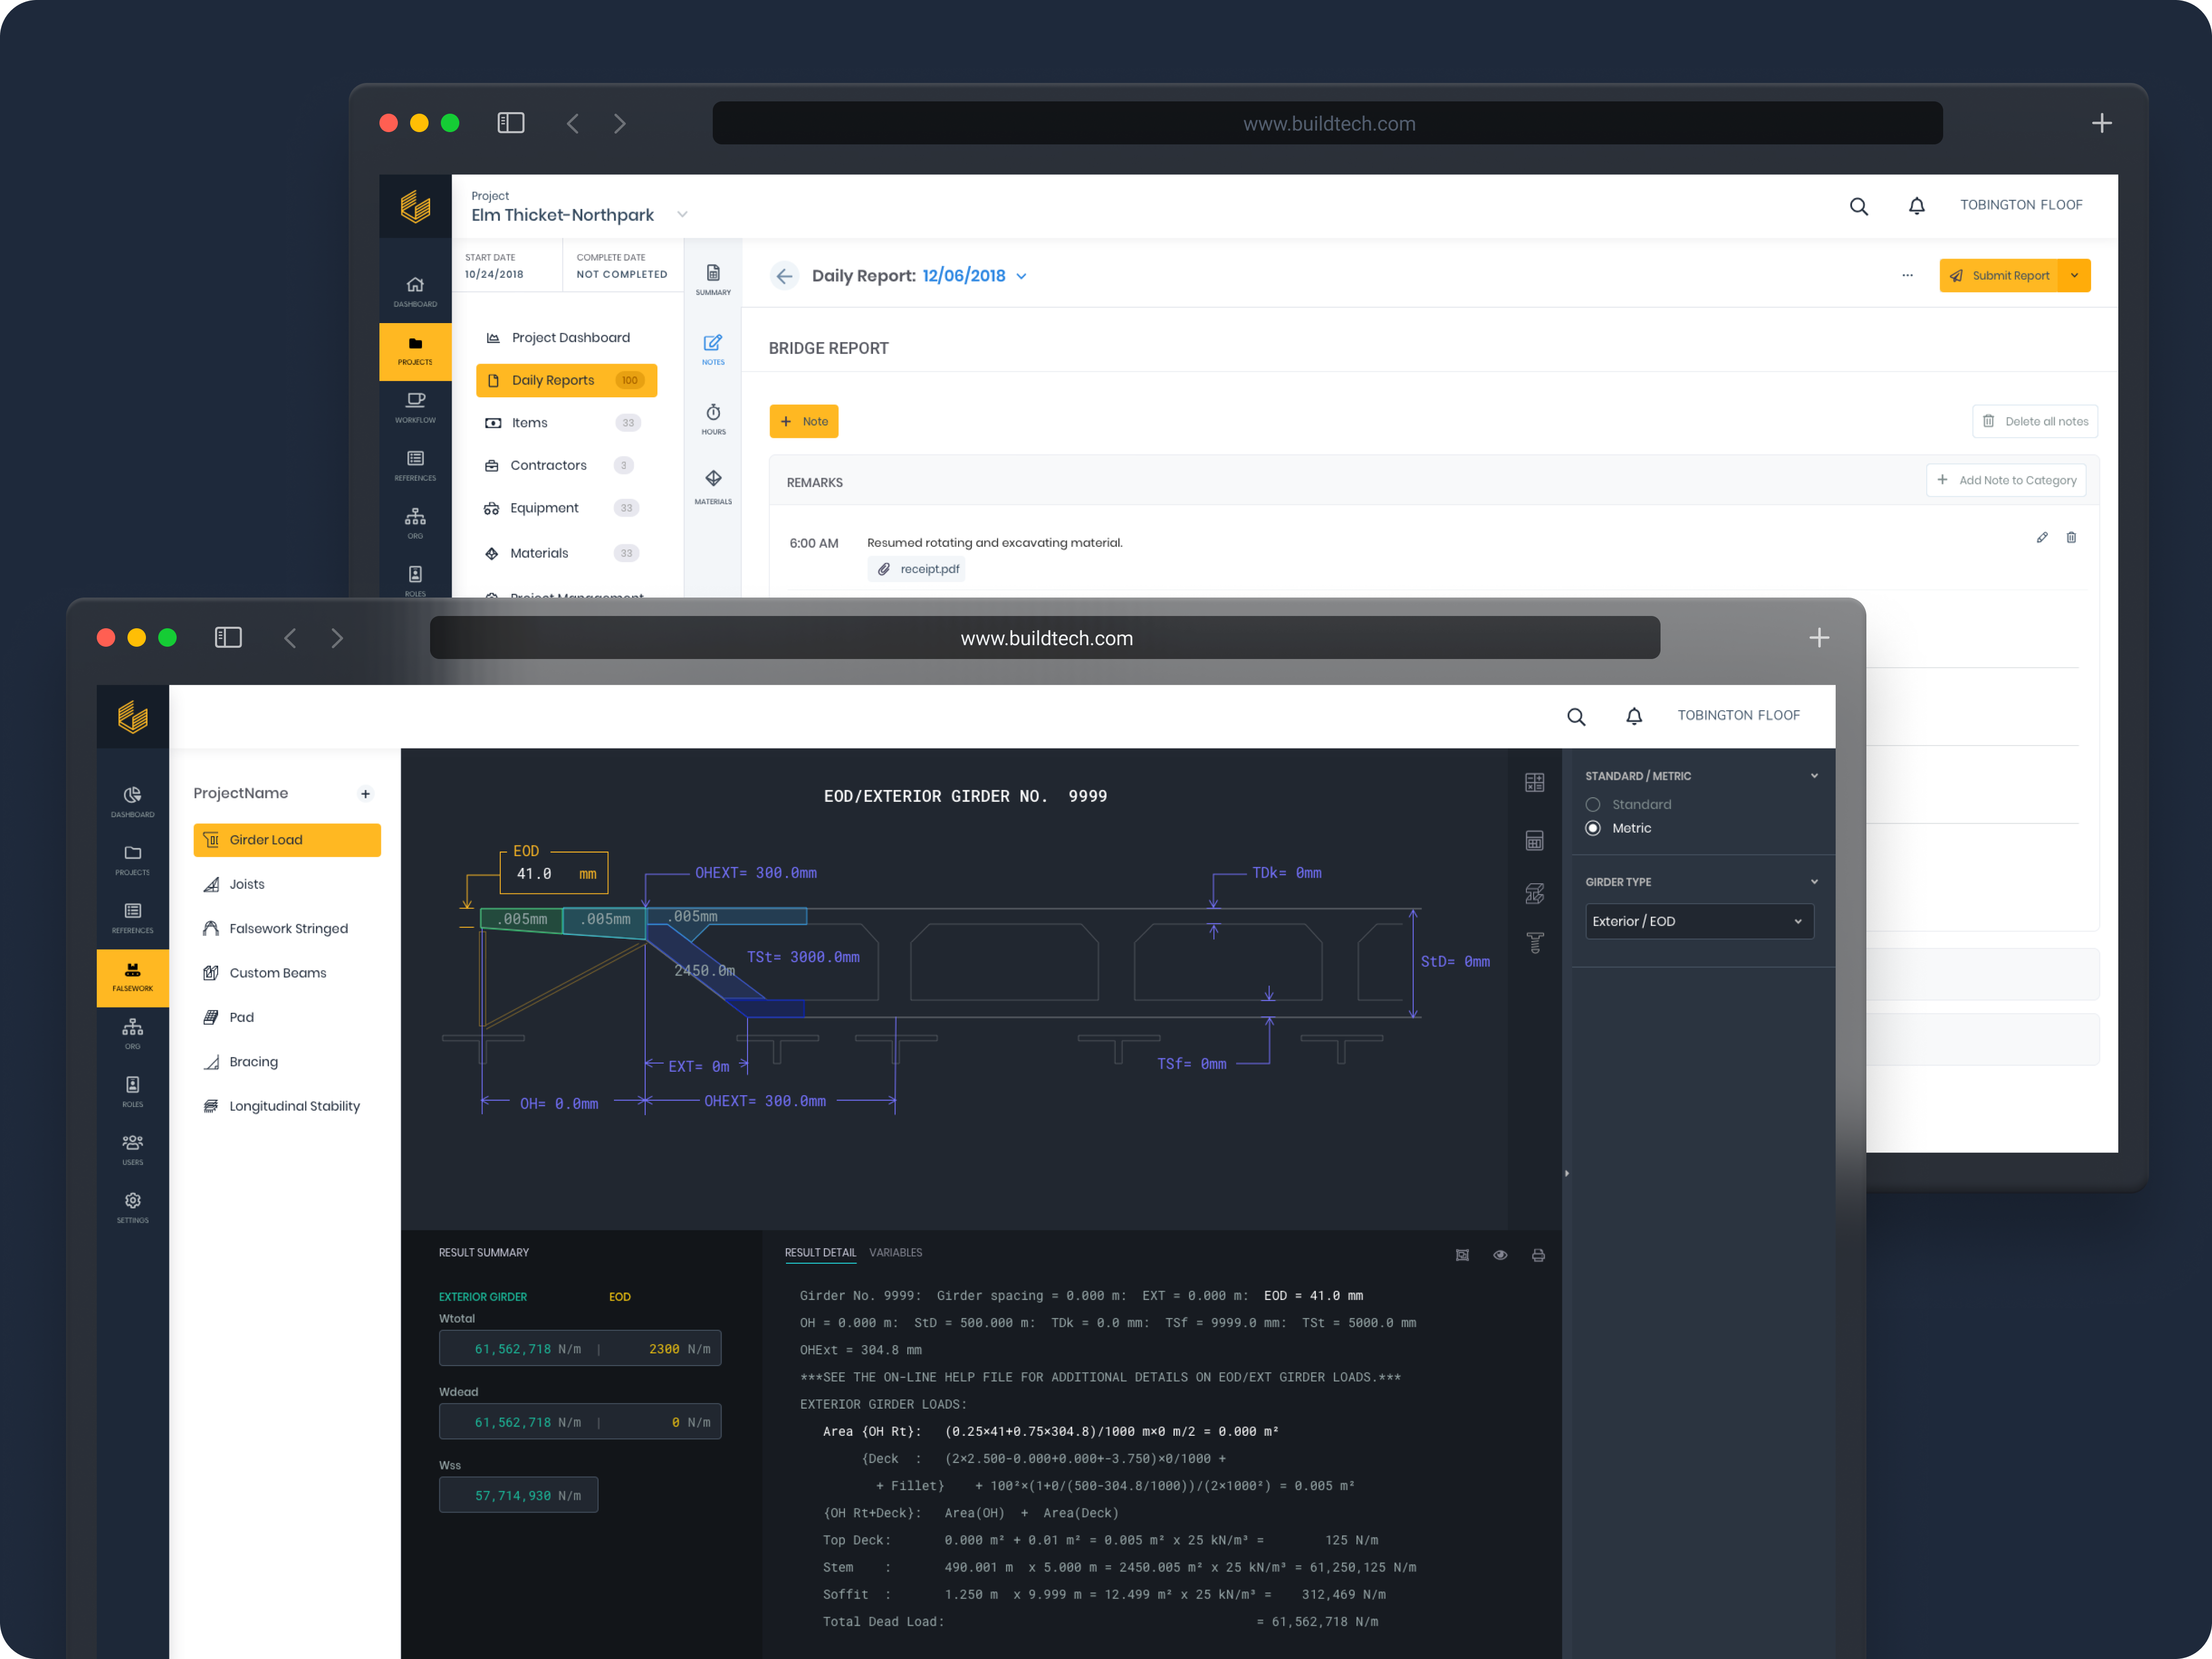Click the Falsework icon in left nav
This screenshot has height=1659, width=2212.
click(x=134, y=971)
